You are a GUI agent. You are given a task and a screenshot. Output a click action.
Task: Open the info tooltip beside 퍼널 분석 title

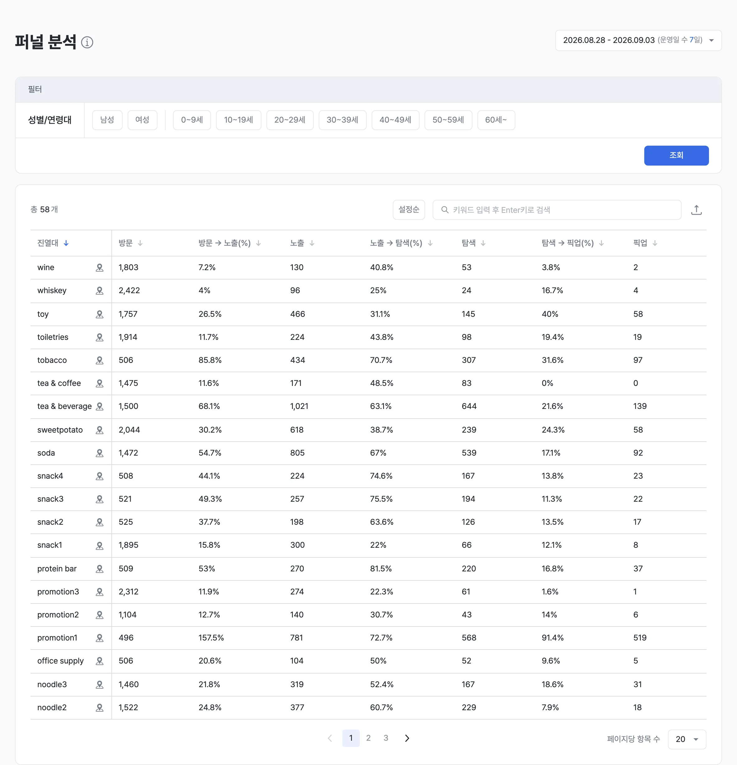pyautogui.click(x=87, y=42)
